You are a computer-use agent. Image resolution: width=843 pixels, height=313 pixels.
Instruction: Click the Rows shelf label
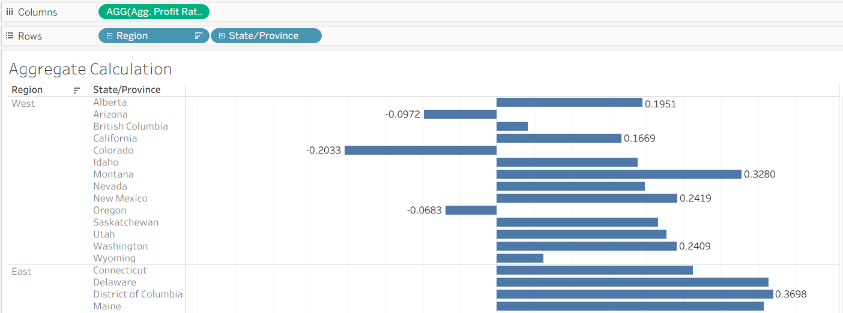click(30, 36)
